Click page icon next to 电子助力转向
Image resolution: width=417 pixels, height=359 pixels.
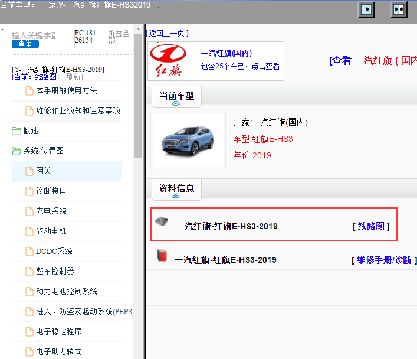point(29,351)
